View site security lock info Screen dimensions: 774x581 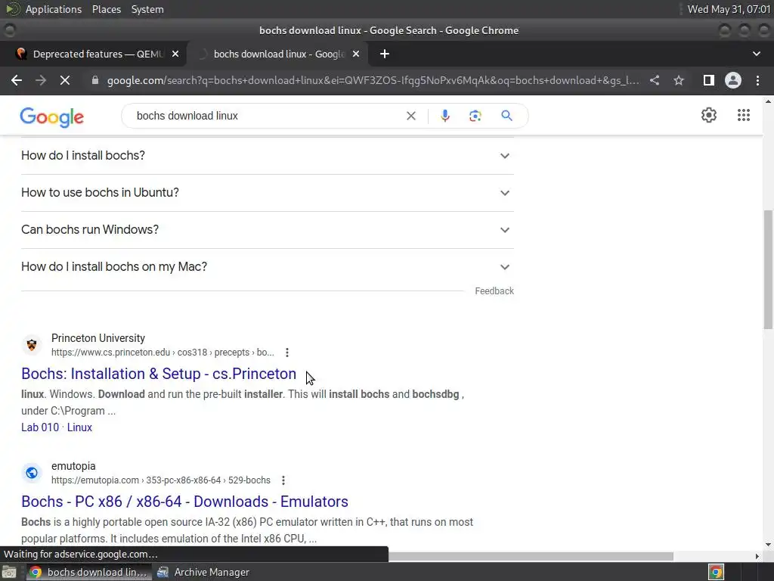95,80
